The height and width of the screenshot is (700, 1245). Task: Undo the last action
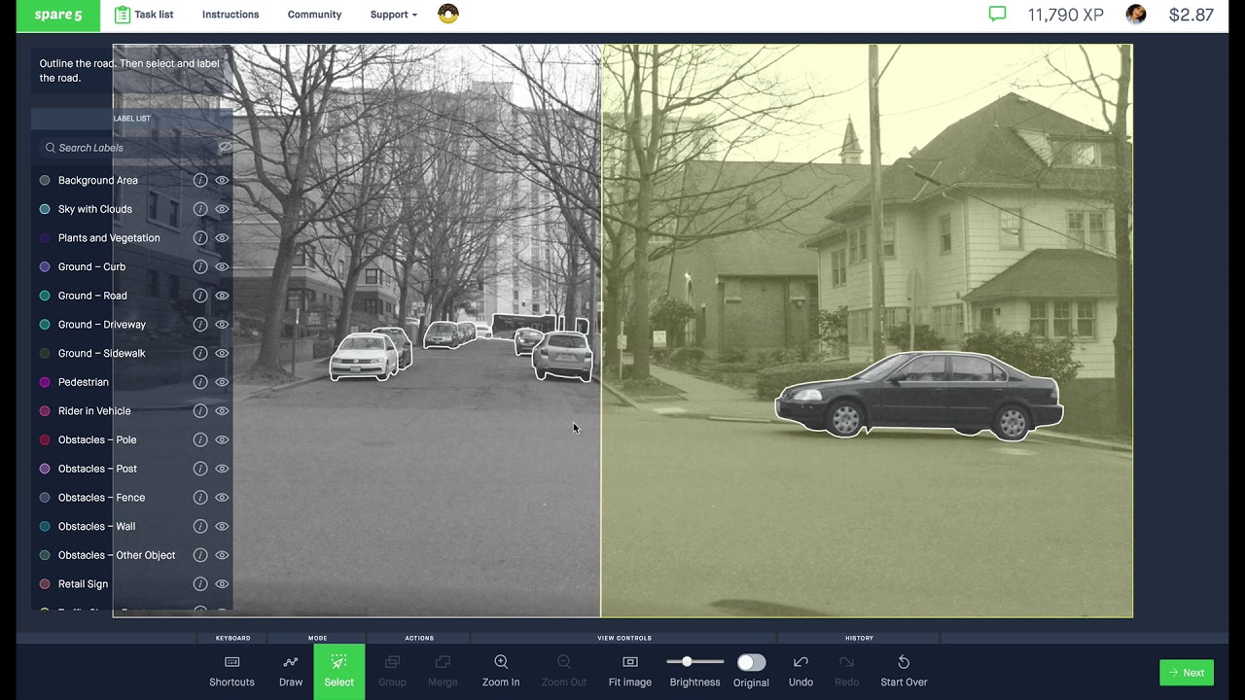[x=800, y=671]
